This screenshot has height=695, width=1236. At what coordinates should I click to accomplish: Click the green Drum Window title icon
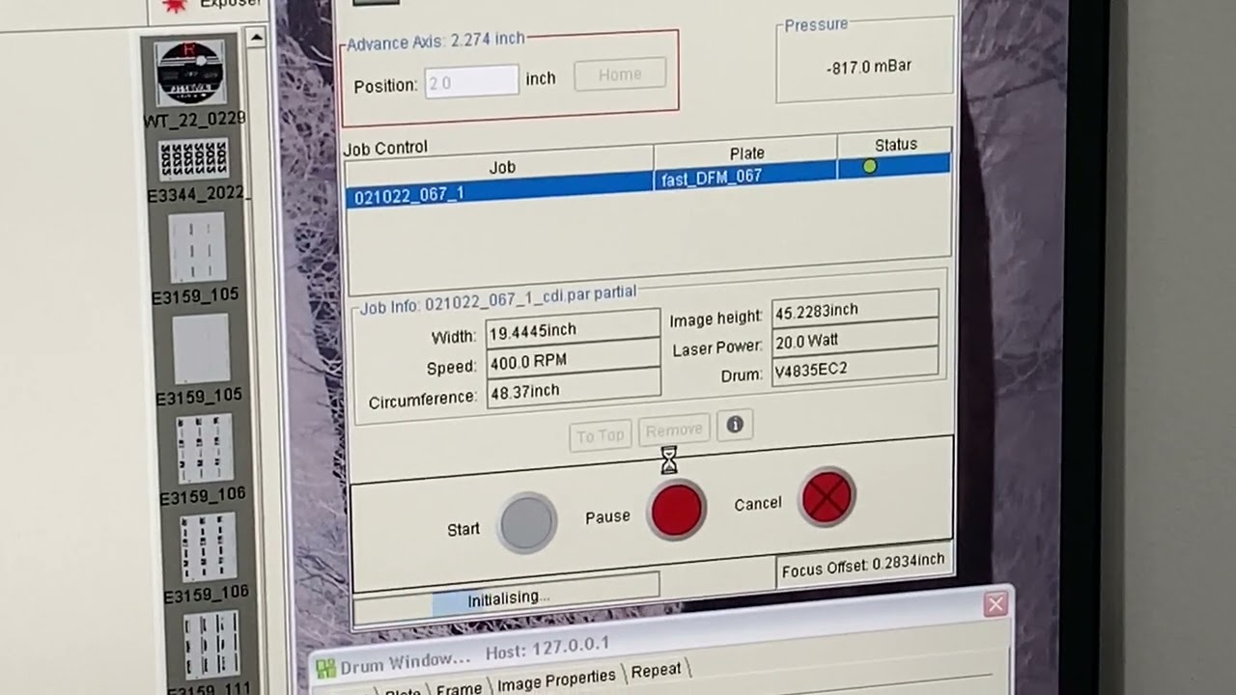(x=325, y=668)
